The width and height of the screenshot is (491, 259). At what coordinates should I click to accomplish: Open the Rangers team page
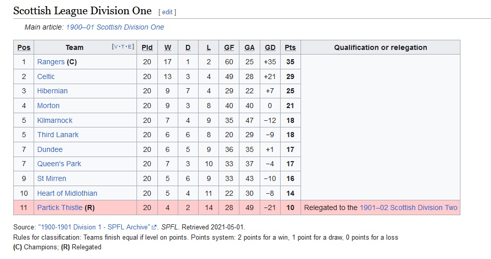(x=51, y=62)
